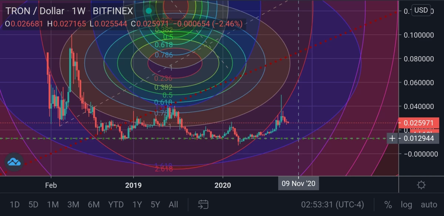Click the 09 Nov '20 date marker
444x216 pixels.
click(x=299, y=183)
